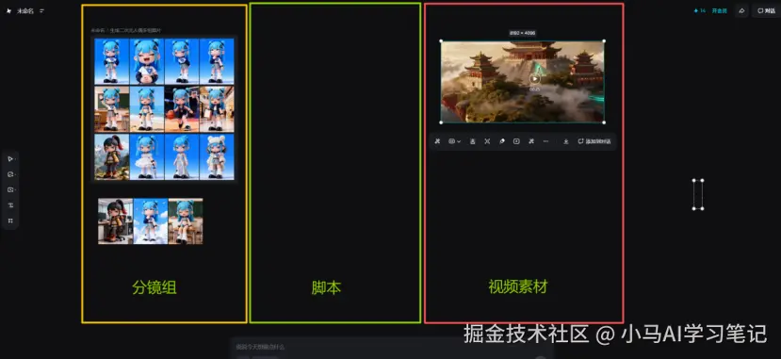Open the grid tool in left sidebar
The height and width of the screenshot is (359, 781).
pos(10,220)
